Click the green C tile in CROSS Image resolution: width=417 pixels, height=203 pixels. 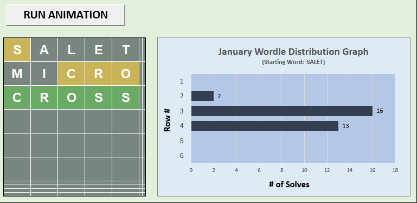tap(17, 97)
